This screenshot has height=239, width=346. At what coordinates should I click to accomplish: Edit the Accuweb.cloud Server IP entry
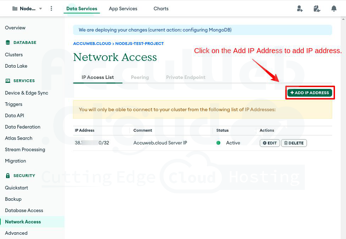[x=270, y=143]
